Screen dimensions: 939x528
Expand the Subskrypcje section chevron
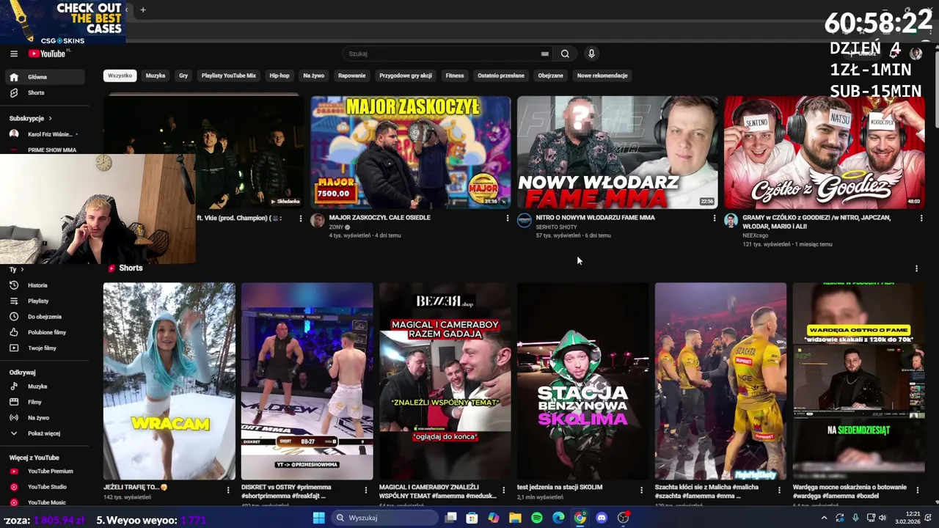pyautogui.click(x=50, y=118)
